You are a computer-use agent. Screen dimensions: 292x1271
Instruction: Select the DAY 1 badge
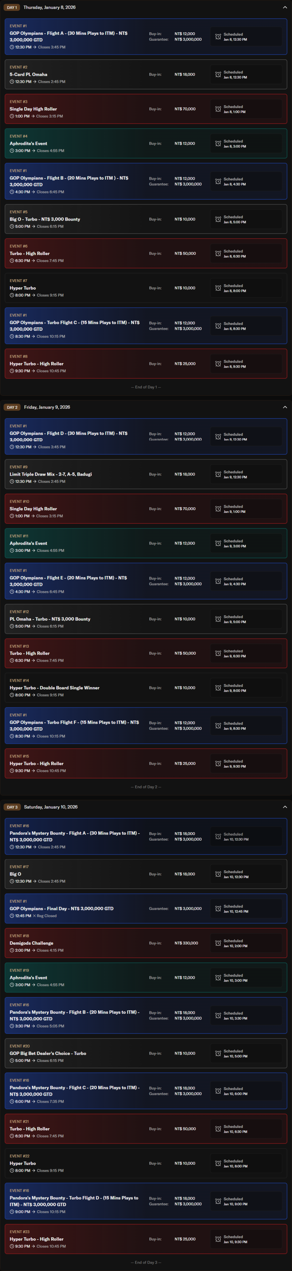(12, 7)
